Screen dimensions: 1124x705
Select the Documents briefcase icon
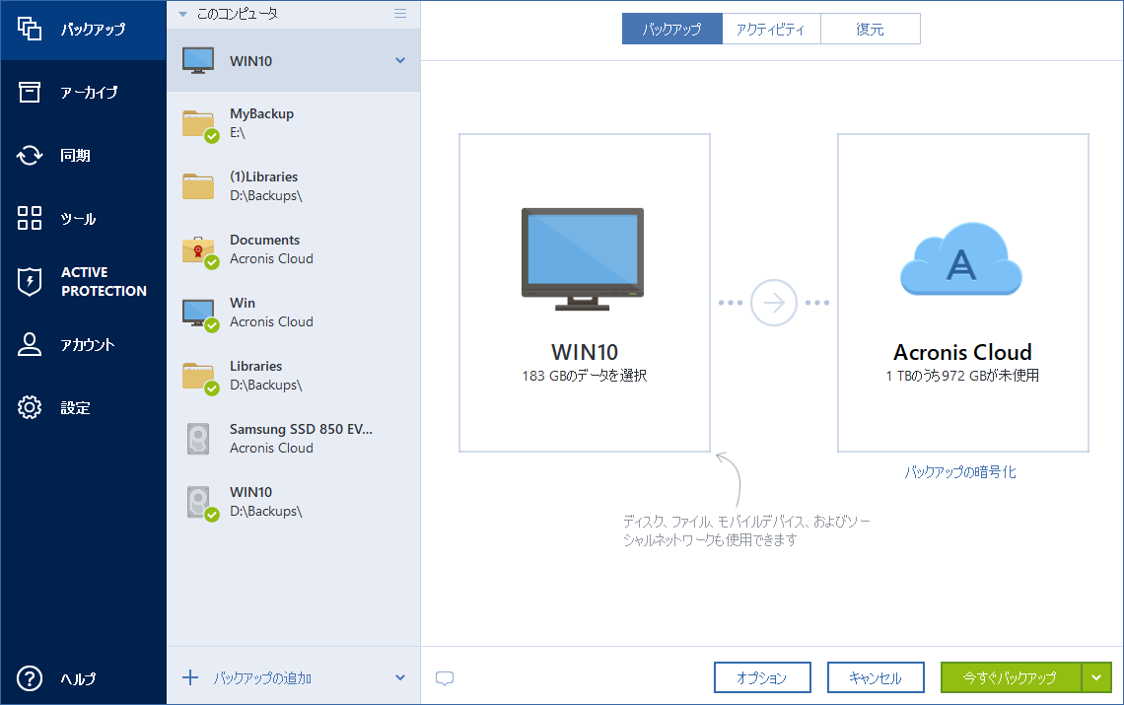click(200, 251)
